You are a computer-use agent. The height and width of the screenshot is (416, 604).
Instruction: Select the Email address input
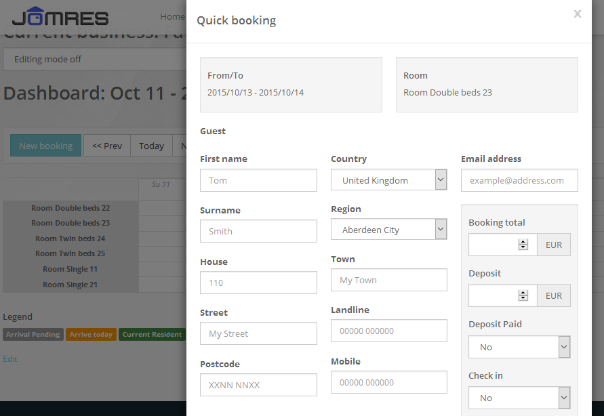pyautogui.click(x=519, y=180)
